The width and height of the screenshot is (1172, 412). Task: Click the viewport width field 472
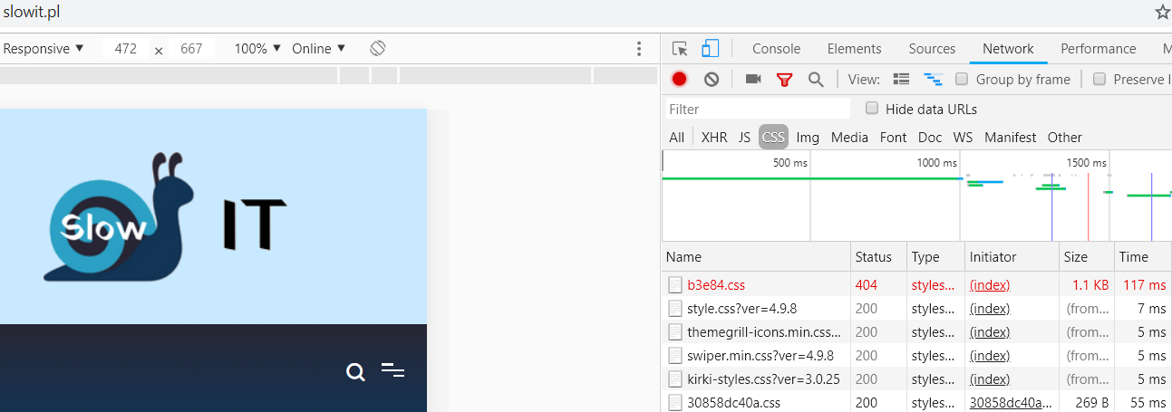click(x=126, y=49)
